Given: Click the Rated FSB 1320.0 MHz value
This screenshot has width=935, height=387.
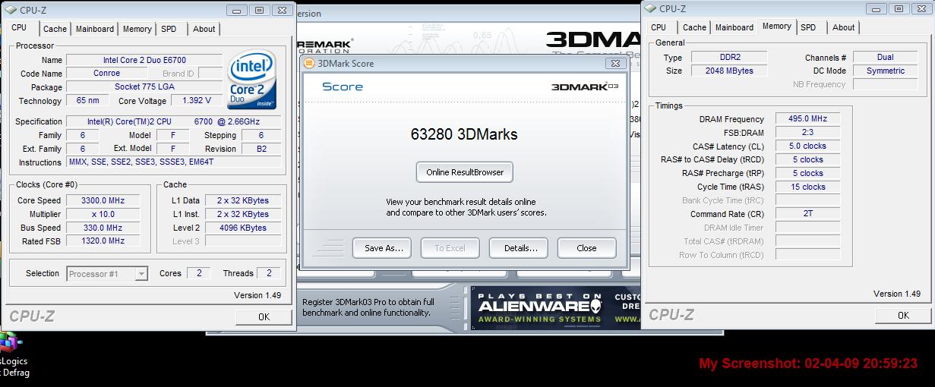Looking at the screenshot, I should (103, 241).
